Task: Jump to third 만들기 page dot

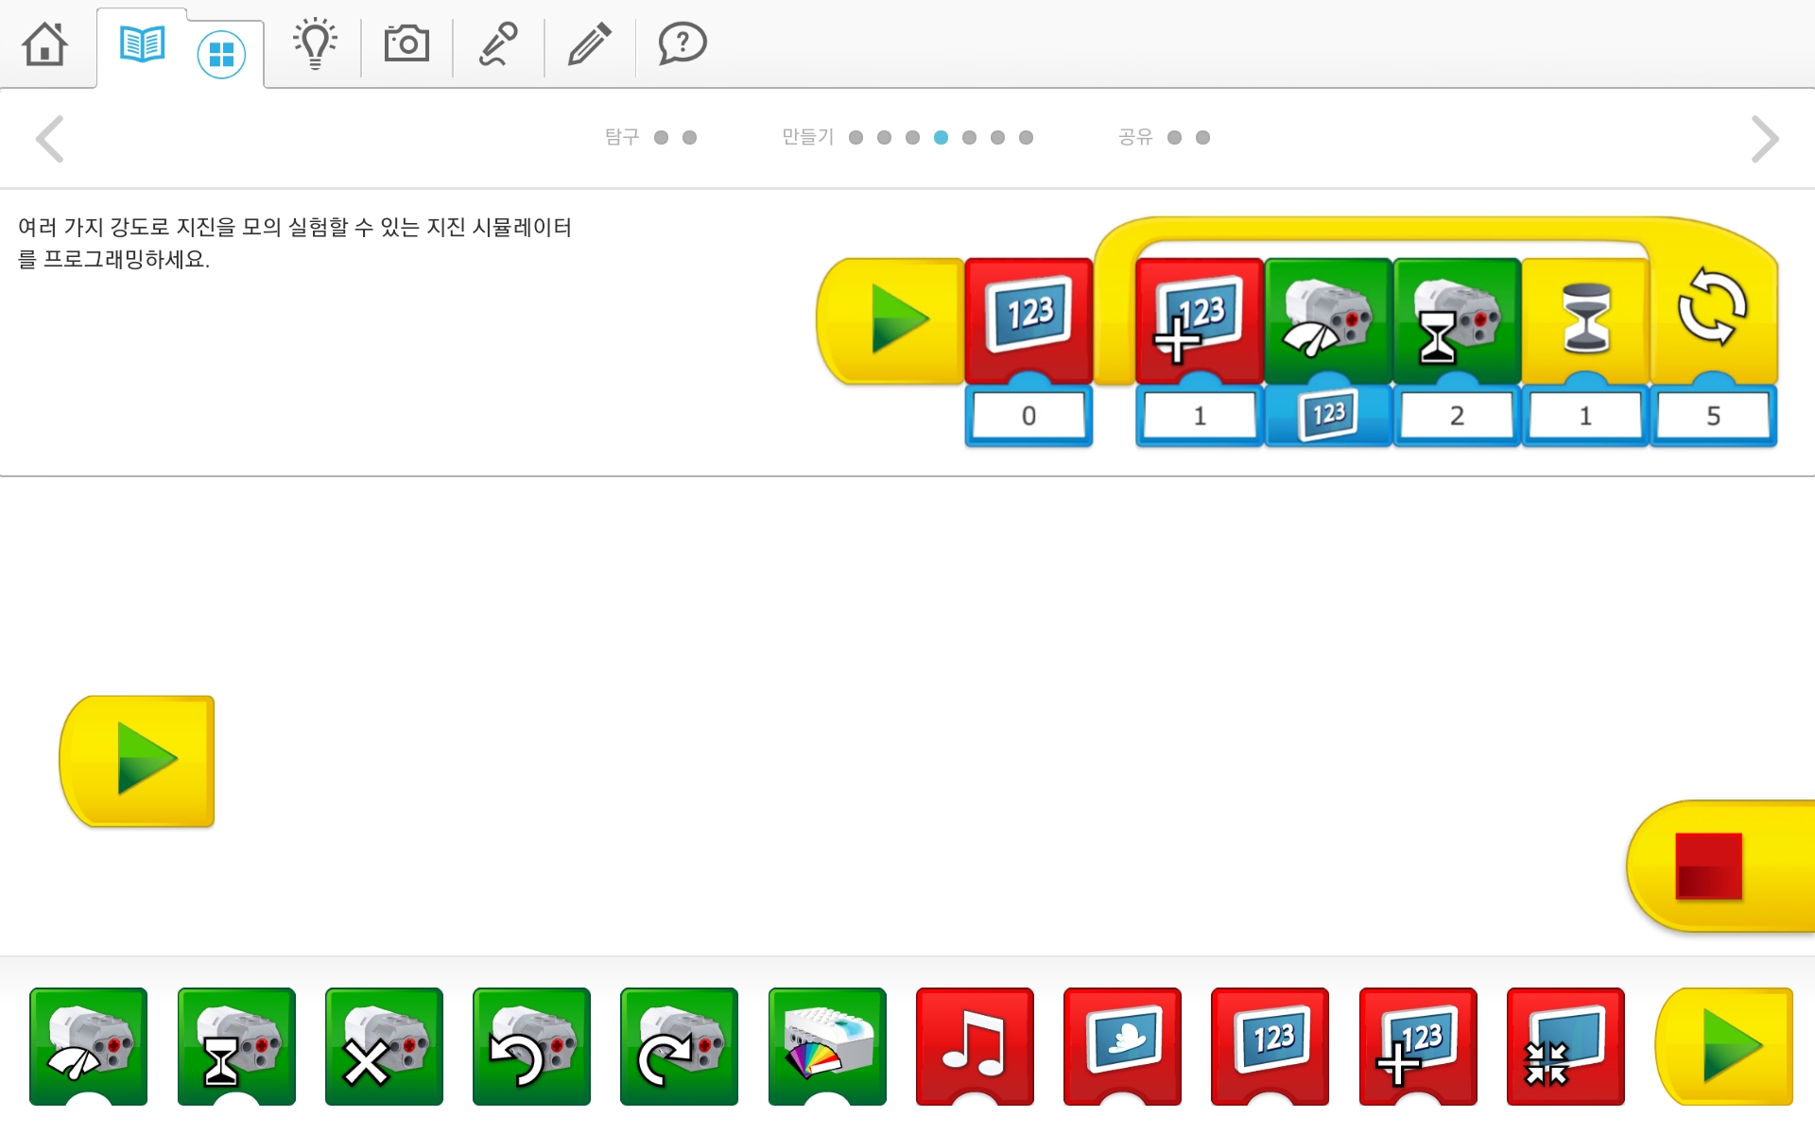Action: 912,138
